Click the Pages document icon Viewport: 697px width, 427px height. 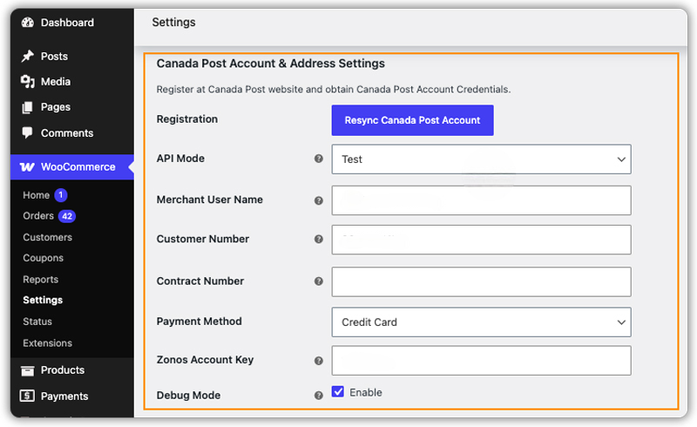pos(28,107)
